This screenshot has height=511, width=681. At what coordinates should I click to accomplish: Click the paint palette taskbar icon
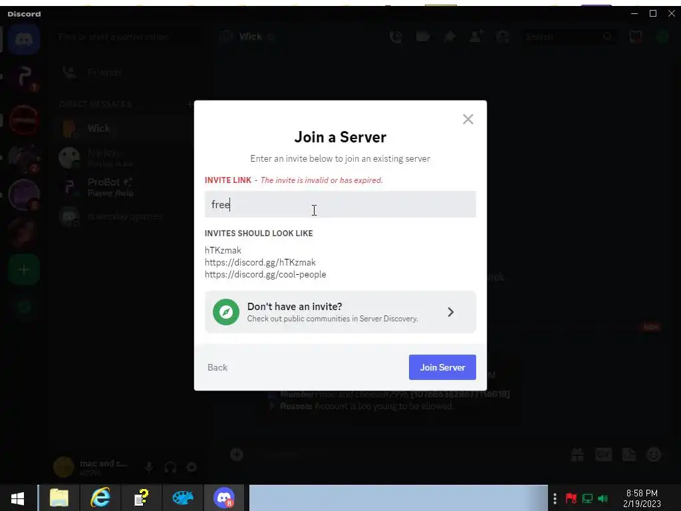click(x=183, y=498)
